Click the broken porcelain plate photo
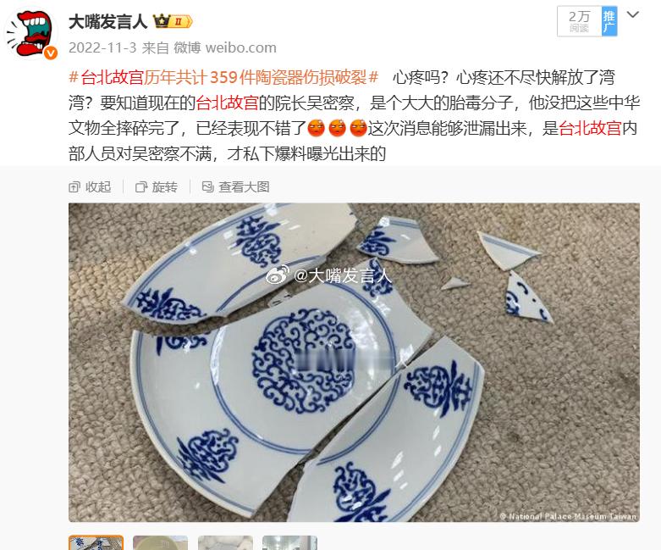Viewport: 661px width, 550px height. [x=354, y=362]
